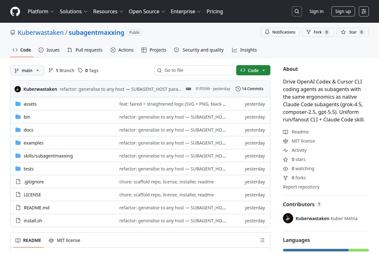This screenshot has width=379, height=253.
Task: Click contributor avatar for Kuberwastaken
Action: (x=288, y=218)
